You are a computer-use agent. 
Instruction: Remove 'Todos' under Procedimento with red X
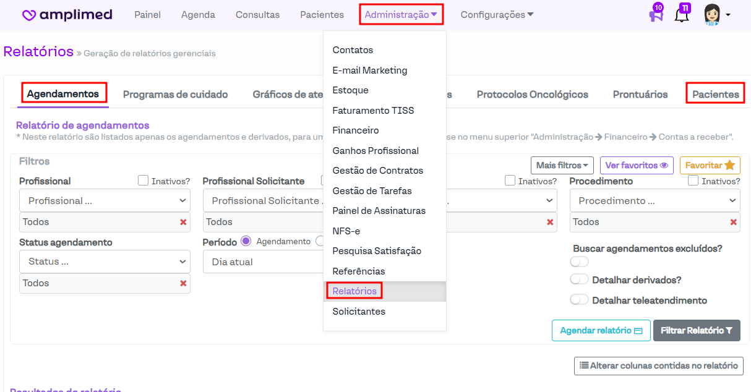733,222
